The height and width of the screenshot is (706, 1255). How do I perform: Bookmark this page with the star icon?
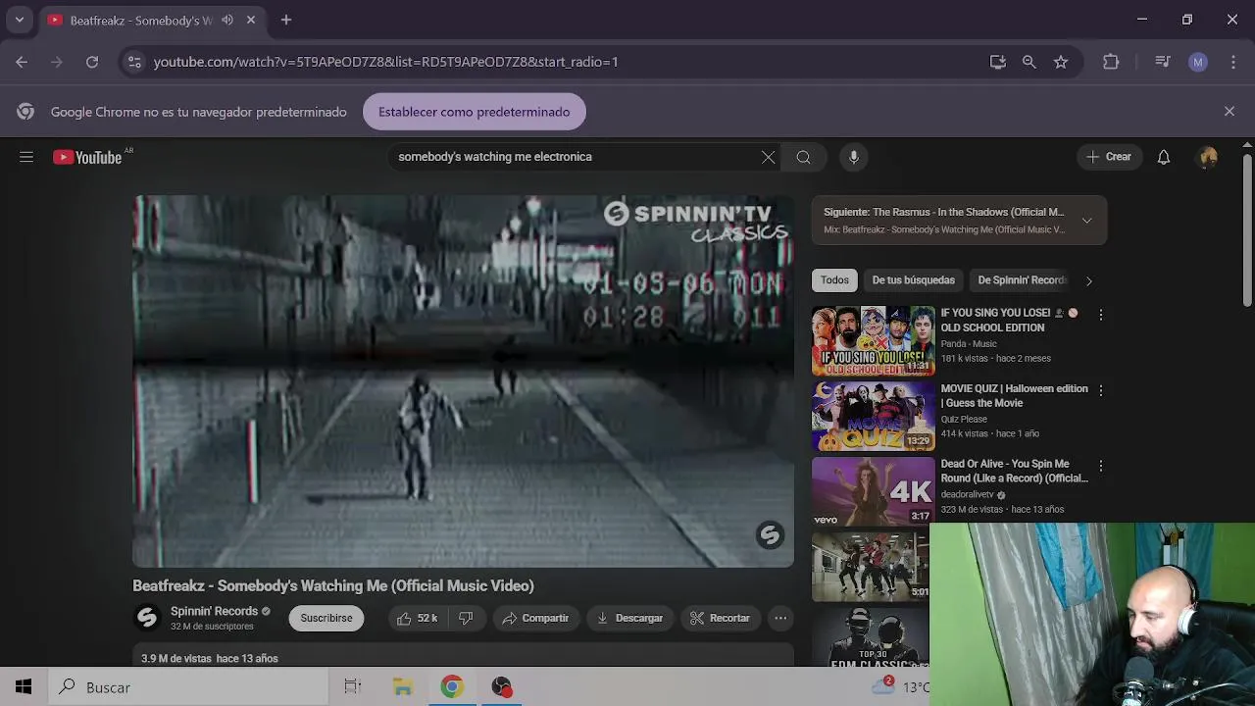point(1061,62)
